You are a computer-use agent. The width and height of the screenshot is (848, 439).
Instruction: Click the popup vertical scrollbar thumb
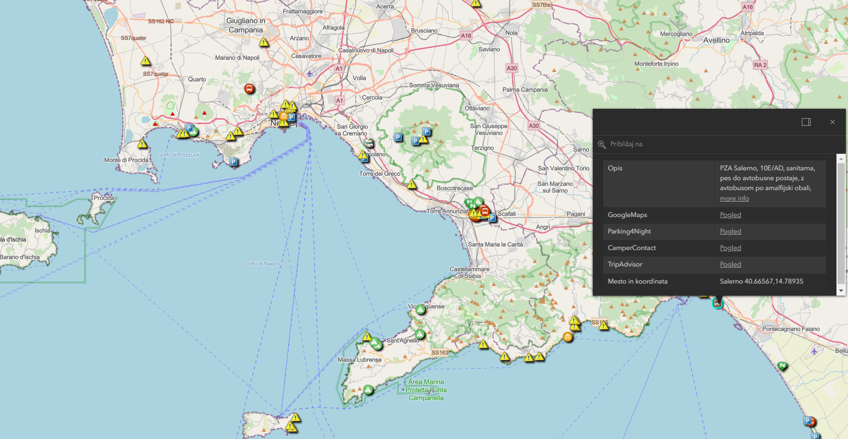pos(841,223)
